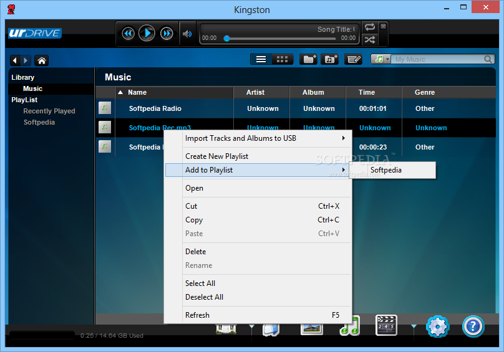The height and width of the screenshot is (352, 504).
Task: Close the mini player panel
Action: 383,26
